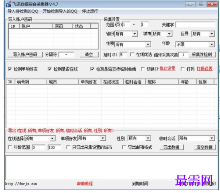This screenshot has width=220, height=193.
Task: Enable 切换IP checkbox
Action: click(x=143, y=69)
